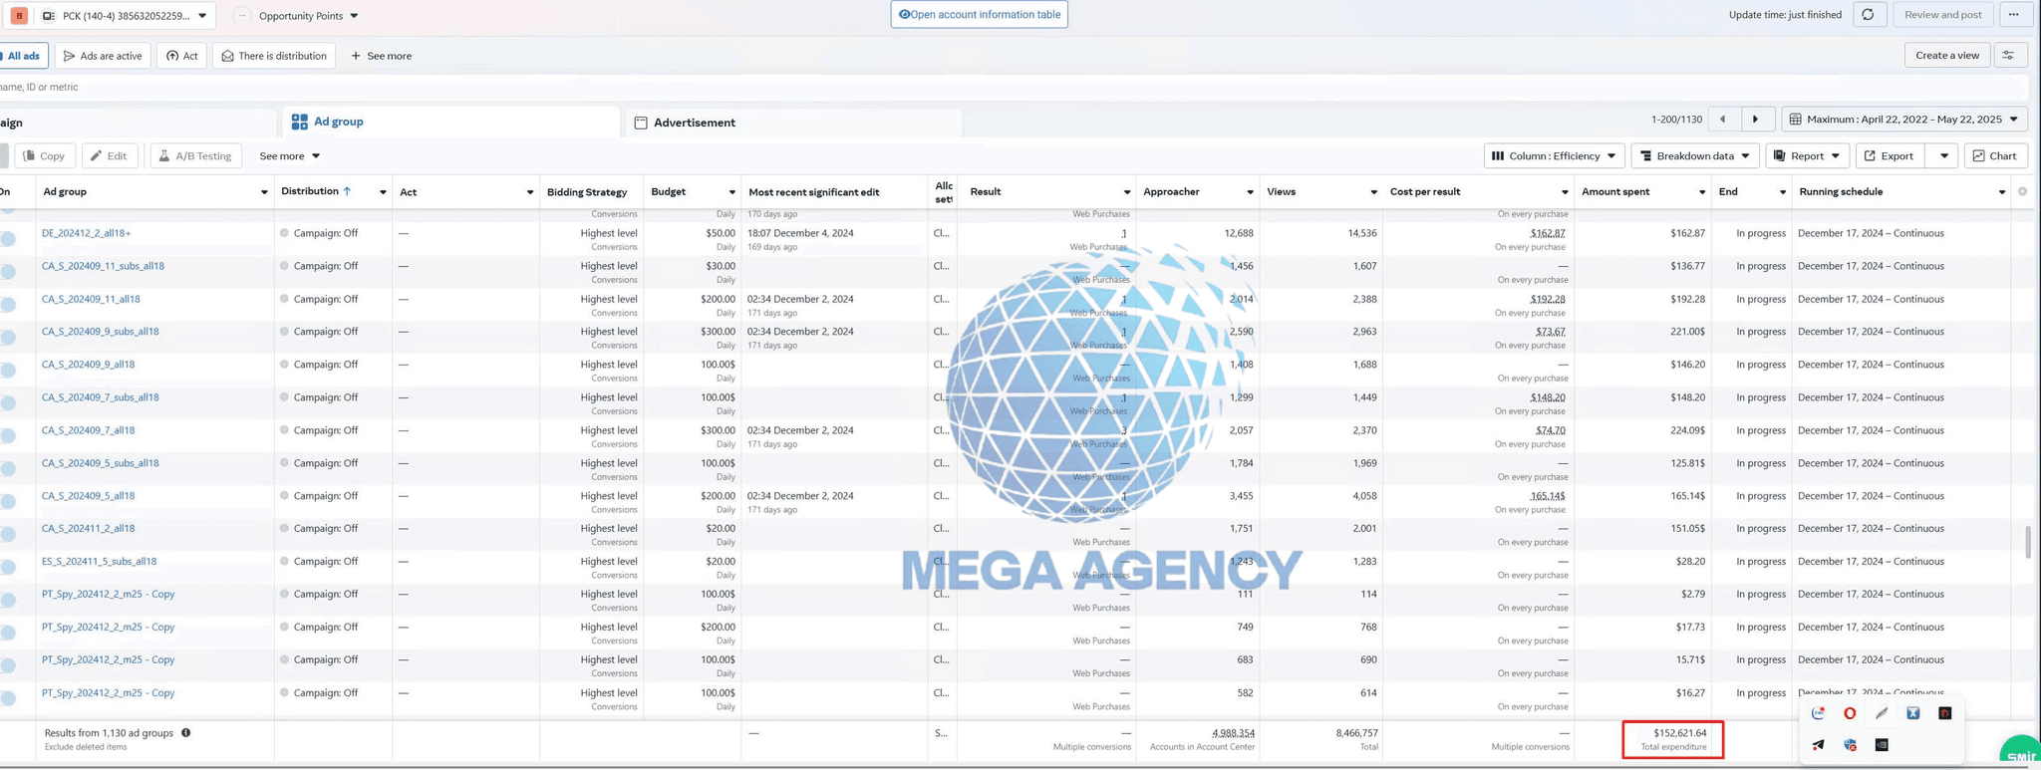Open the date range picker dropdown
This screenshot has height=770, width=2041.
pos(1903,120)
